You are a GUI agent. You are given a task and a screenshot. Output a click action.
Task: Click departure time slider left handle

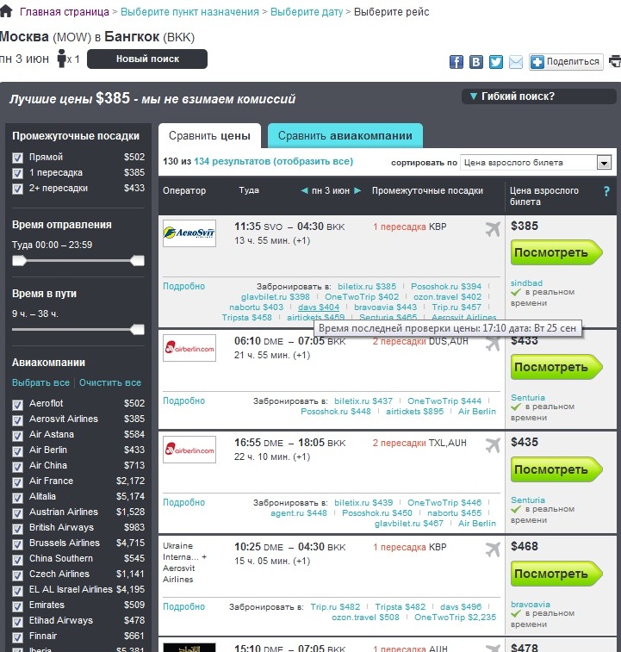click(x=19, y=261)
